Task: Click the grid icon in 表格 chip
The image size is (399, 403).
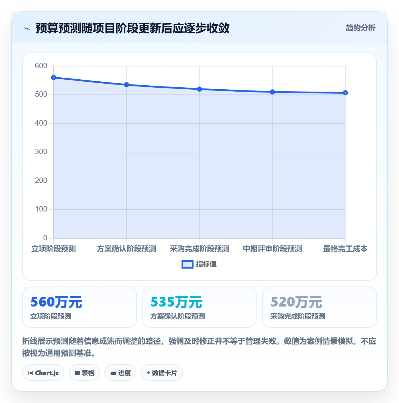Action: click(77, 373)
